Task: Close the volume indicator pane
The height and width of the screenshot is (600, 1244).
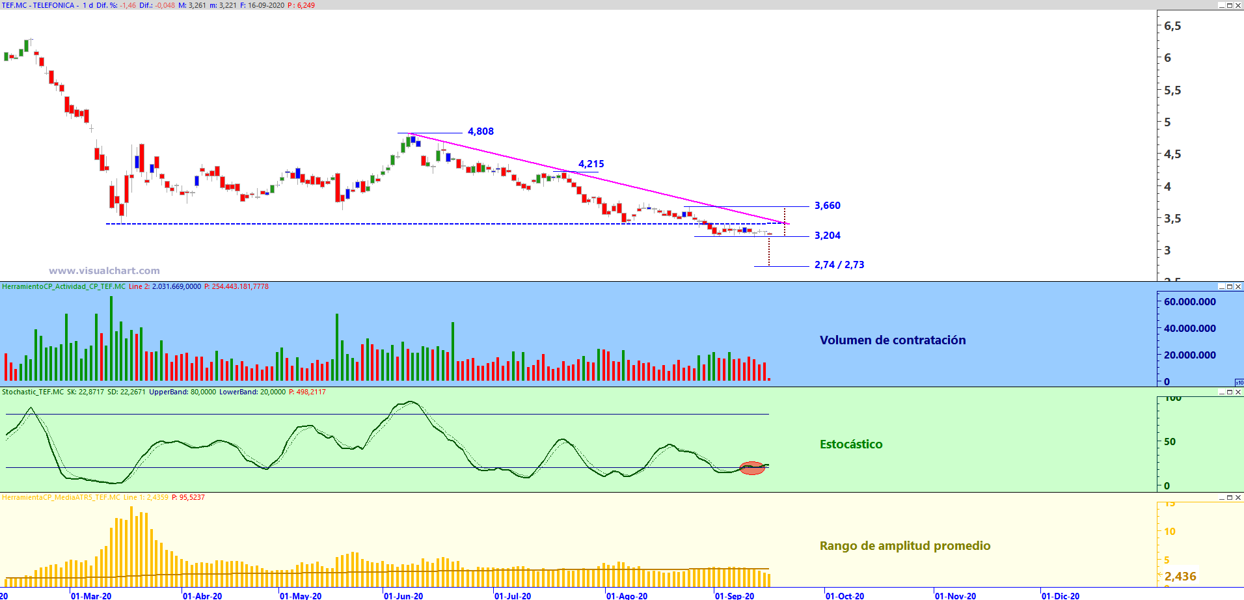Action: click(x=1238, y=286)
